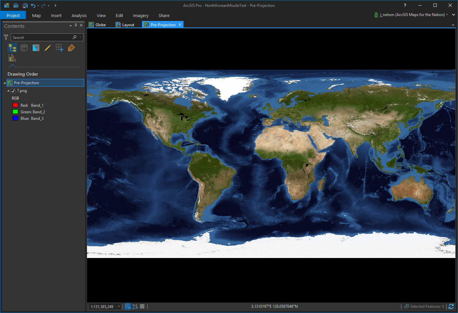
Task: Switch to List By Selection view
Action: click(x=36, y=48)
